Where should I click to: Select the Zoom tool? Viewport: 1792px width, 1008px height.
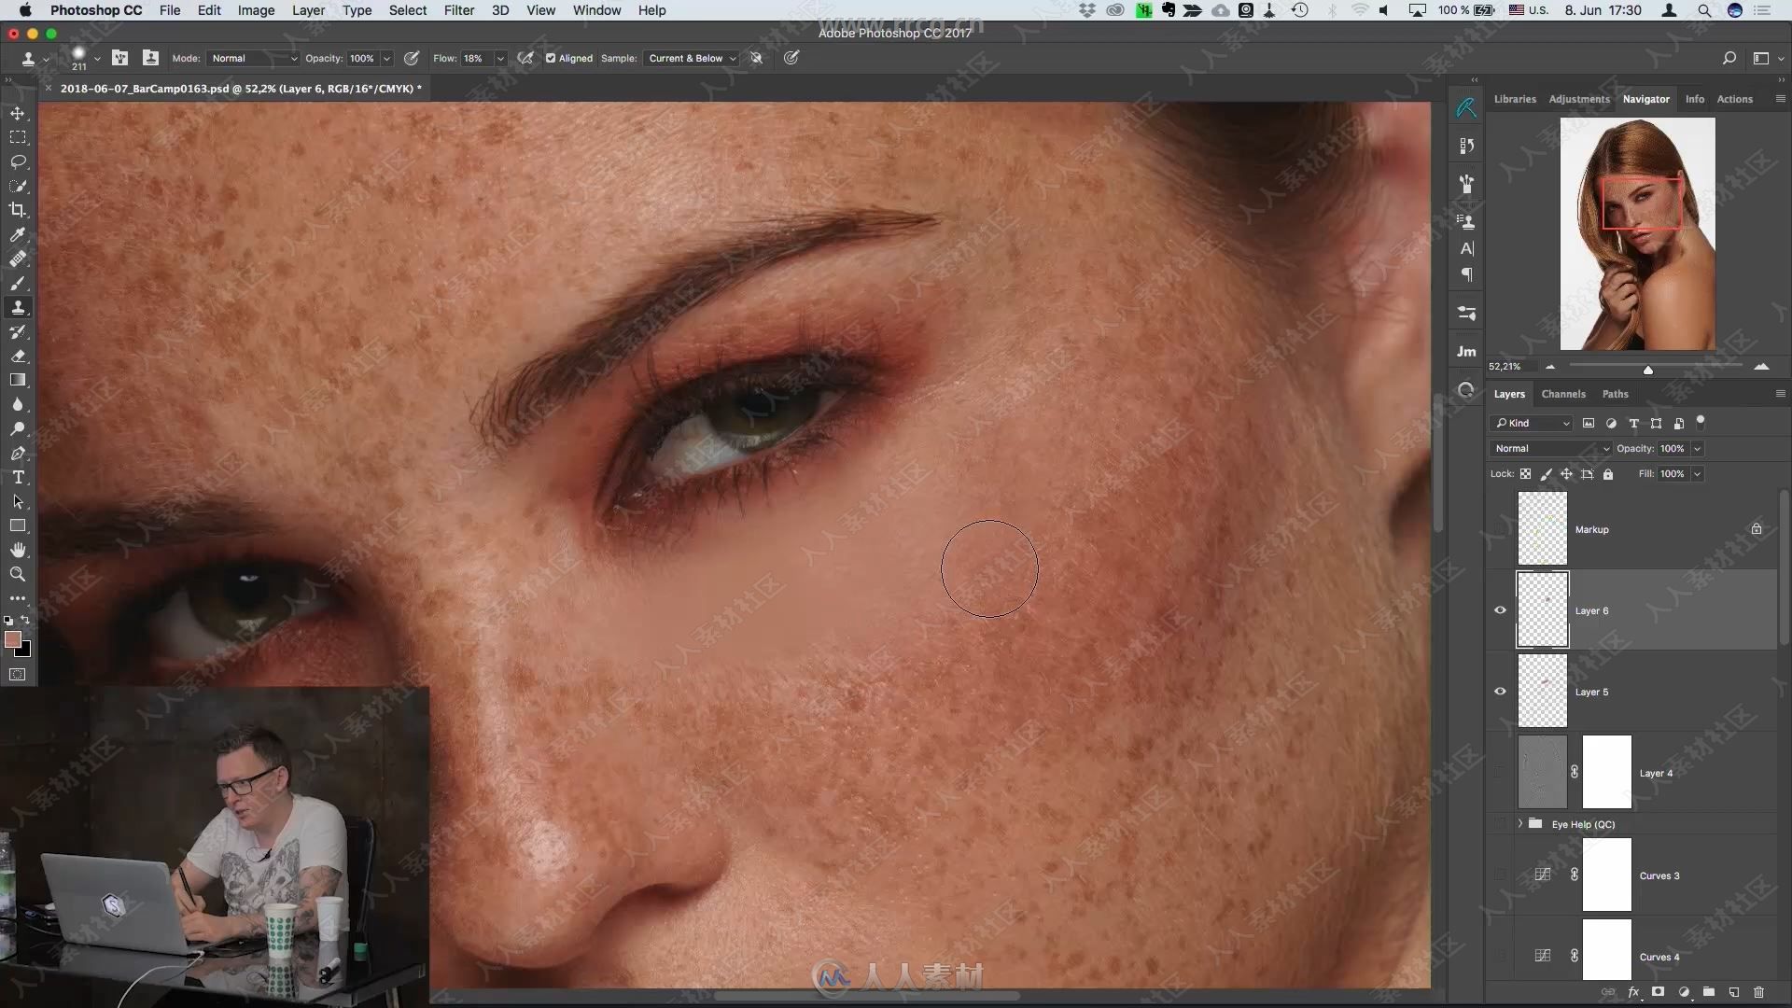click(x=18, y=574)
